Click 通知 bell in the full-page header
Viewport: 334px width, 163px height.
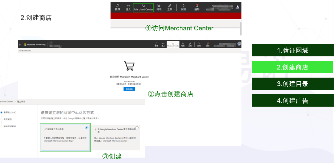point(208,44)
